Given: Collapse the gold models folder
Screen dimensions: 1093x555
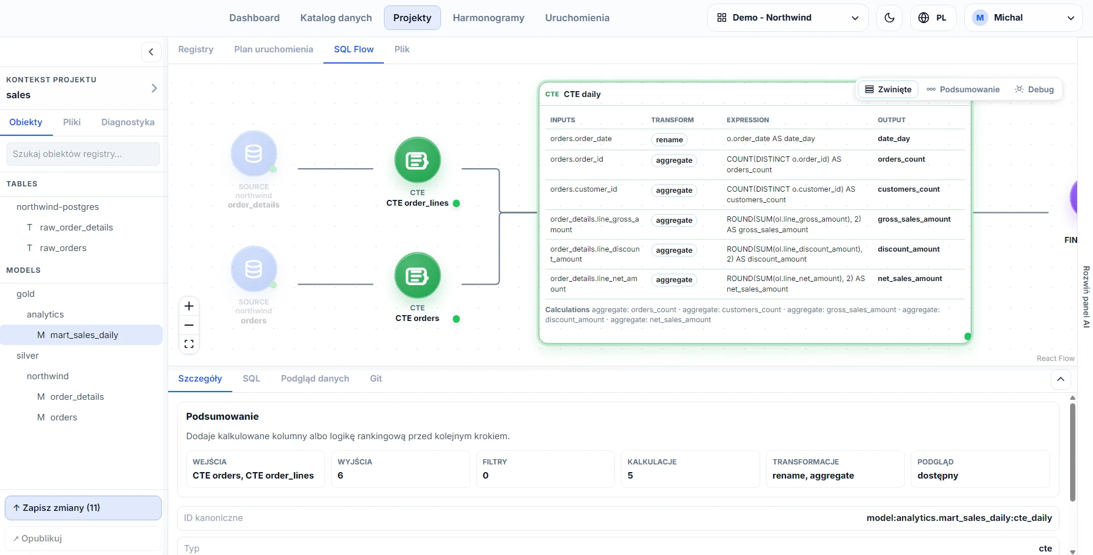Looking at the screenshot, I should click(x=25, y=294).
